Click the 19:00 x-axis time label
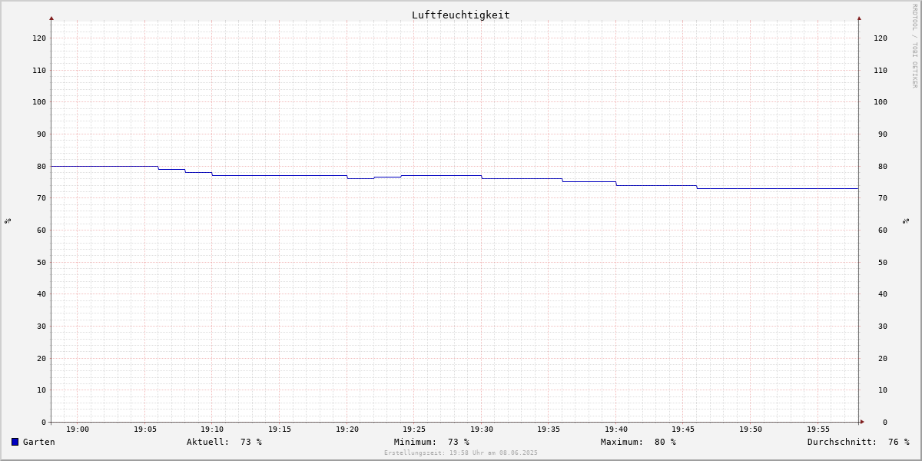The image size is (922, 461). tap(78, 429)
